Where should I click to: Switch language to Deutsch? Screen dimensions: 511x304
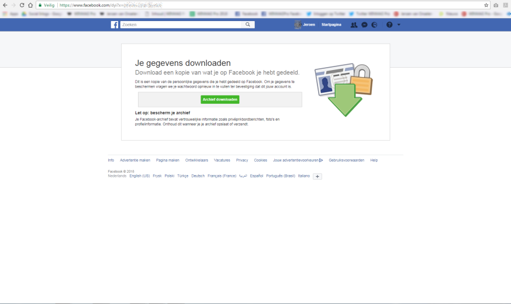(x=198, y=176)
